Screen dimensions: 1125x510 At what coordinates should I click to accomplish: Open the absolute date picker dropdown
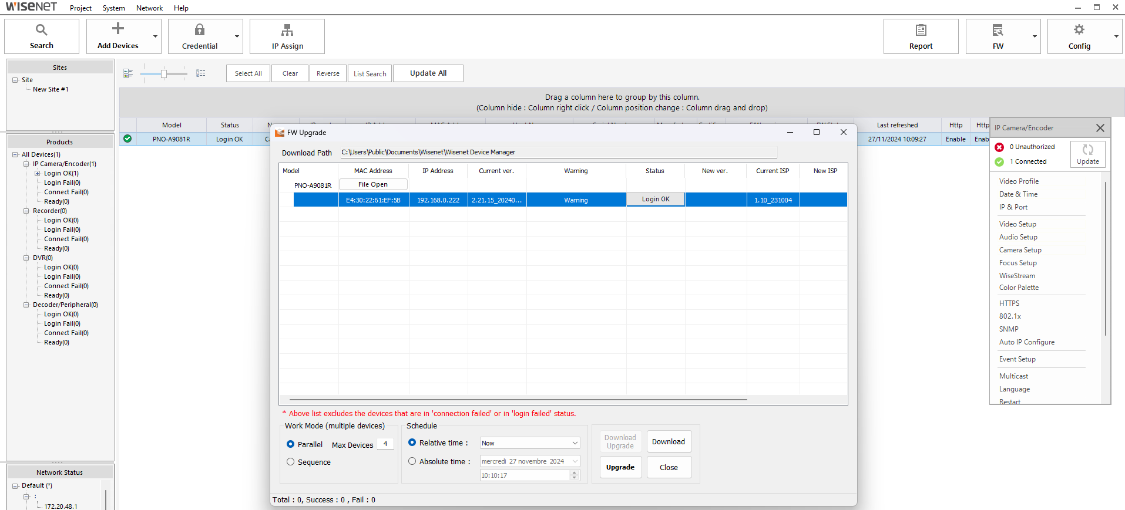[575, 461]
